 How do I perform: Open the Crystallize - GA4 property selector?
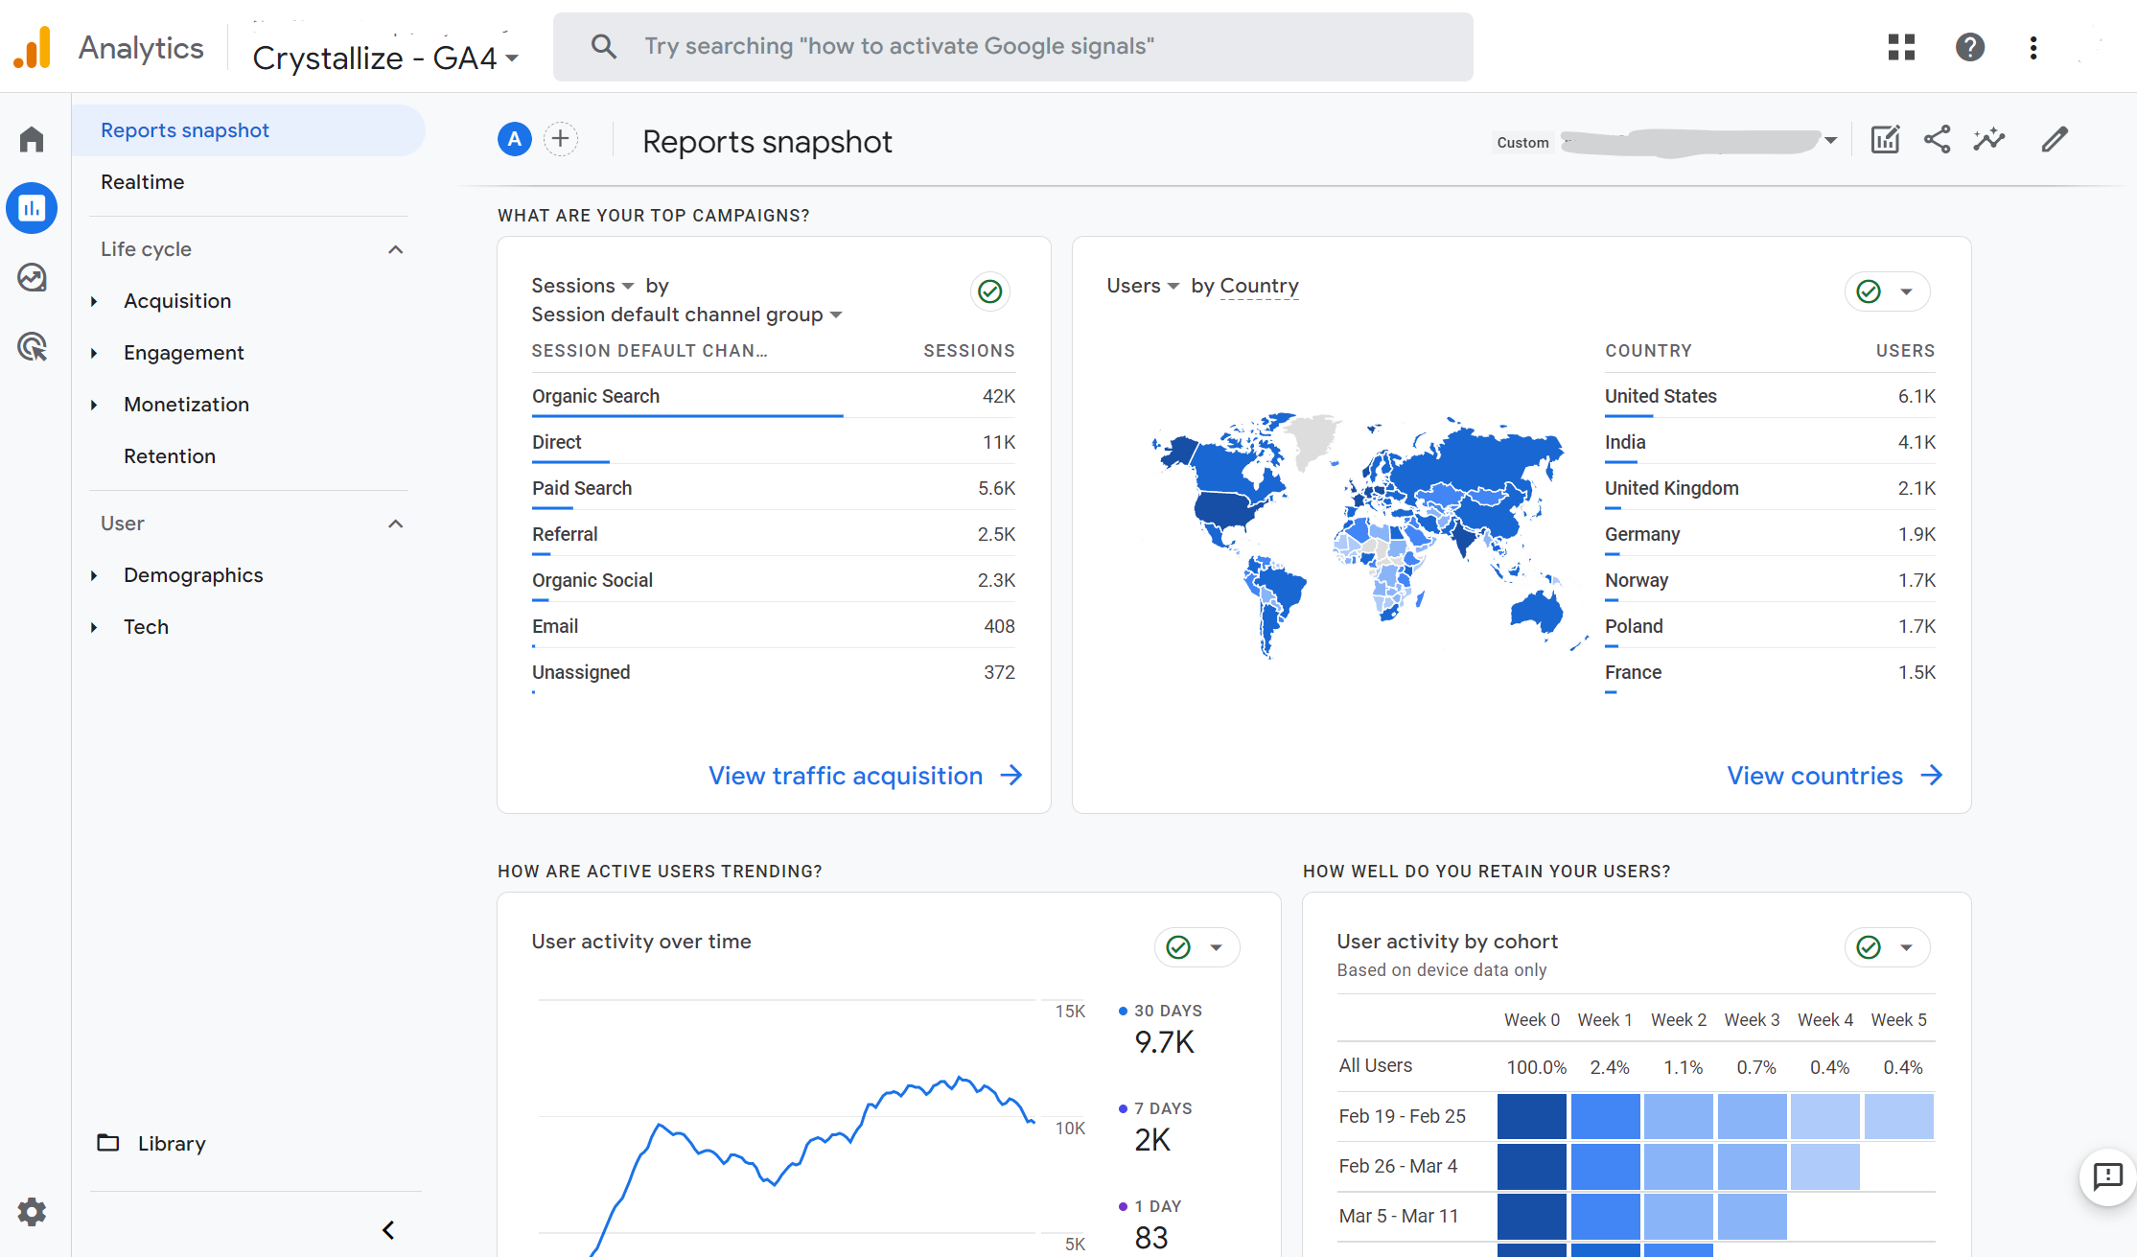coord(385,58)
